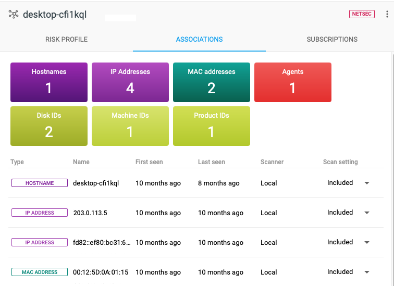Click the HOSTNAME type badge

(40, 183)
